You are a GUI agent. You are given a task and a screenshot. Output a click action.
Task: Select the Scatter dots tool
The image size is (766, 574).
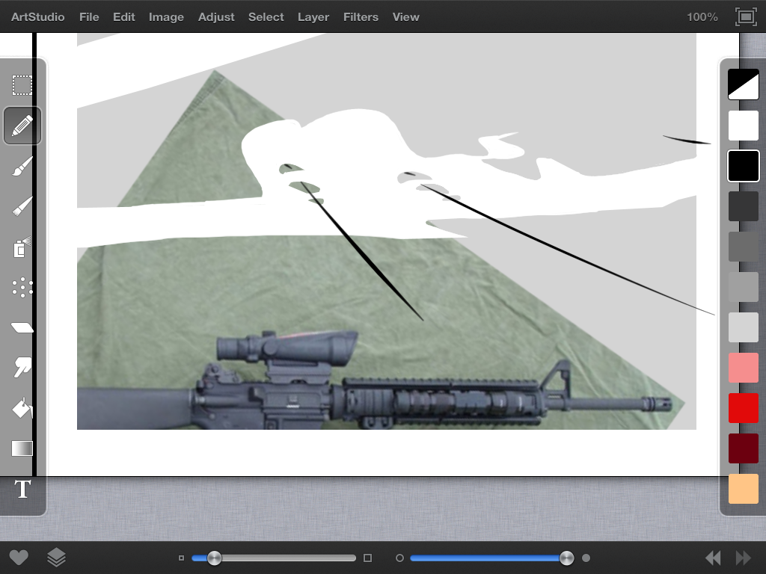click(x=22, y=288)
